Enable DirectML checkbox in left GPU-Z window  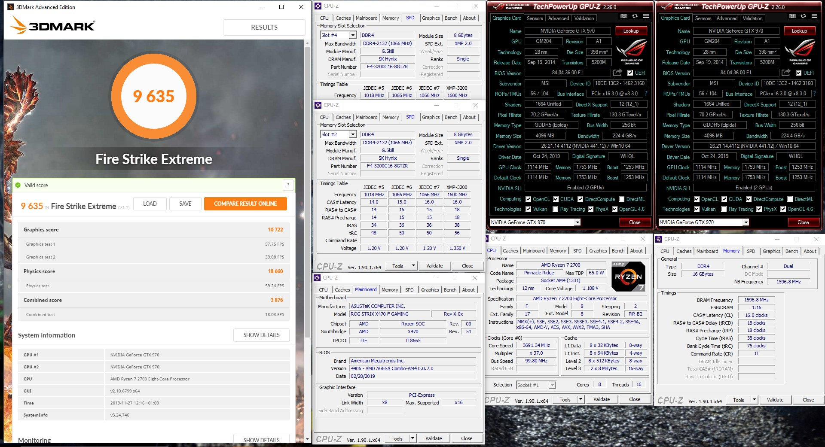coord(621,199)
